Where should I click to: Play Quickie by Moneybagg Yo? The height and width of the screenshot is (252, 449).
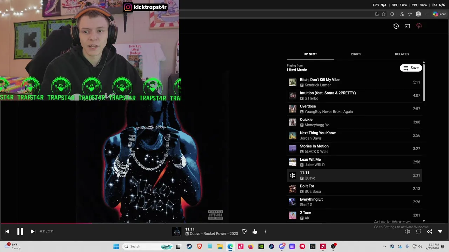(x=354, y=122)
